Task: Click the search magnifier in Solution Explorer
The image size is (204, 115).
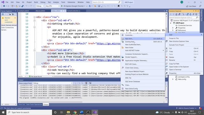Action: click(x=197, y=18)
